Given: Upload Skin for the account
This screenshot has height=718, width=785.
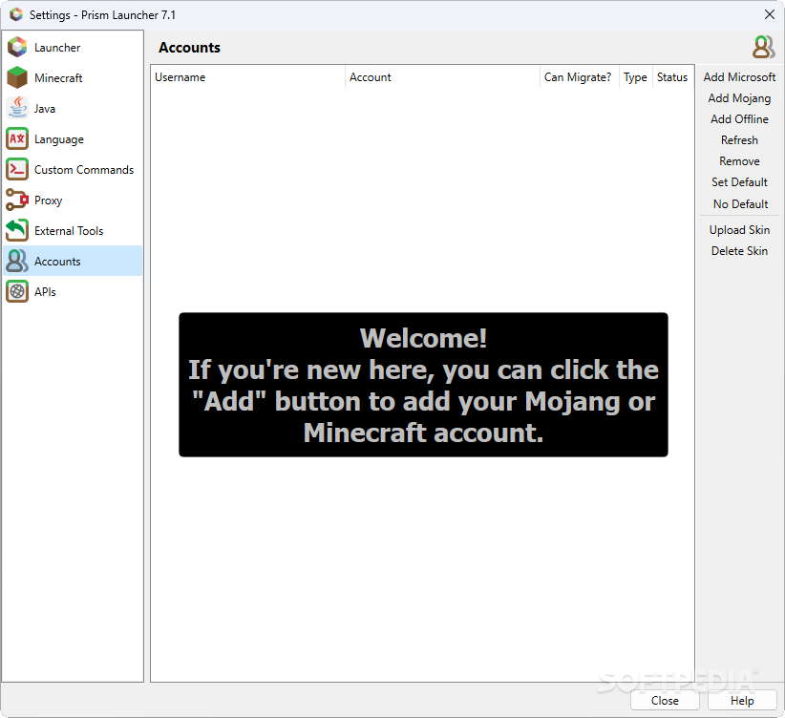Looking at the screenshot, I should pos(739,230).
